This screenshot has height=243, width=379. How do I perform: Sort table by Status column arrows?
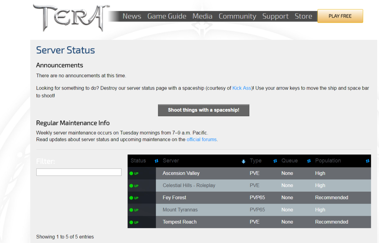[156, 161]
